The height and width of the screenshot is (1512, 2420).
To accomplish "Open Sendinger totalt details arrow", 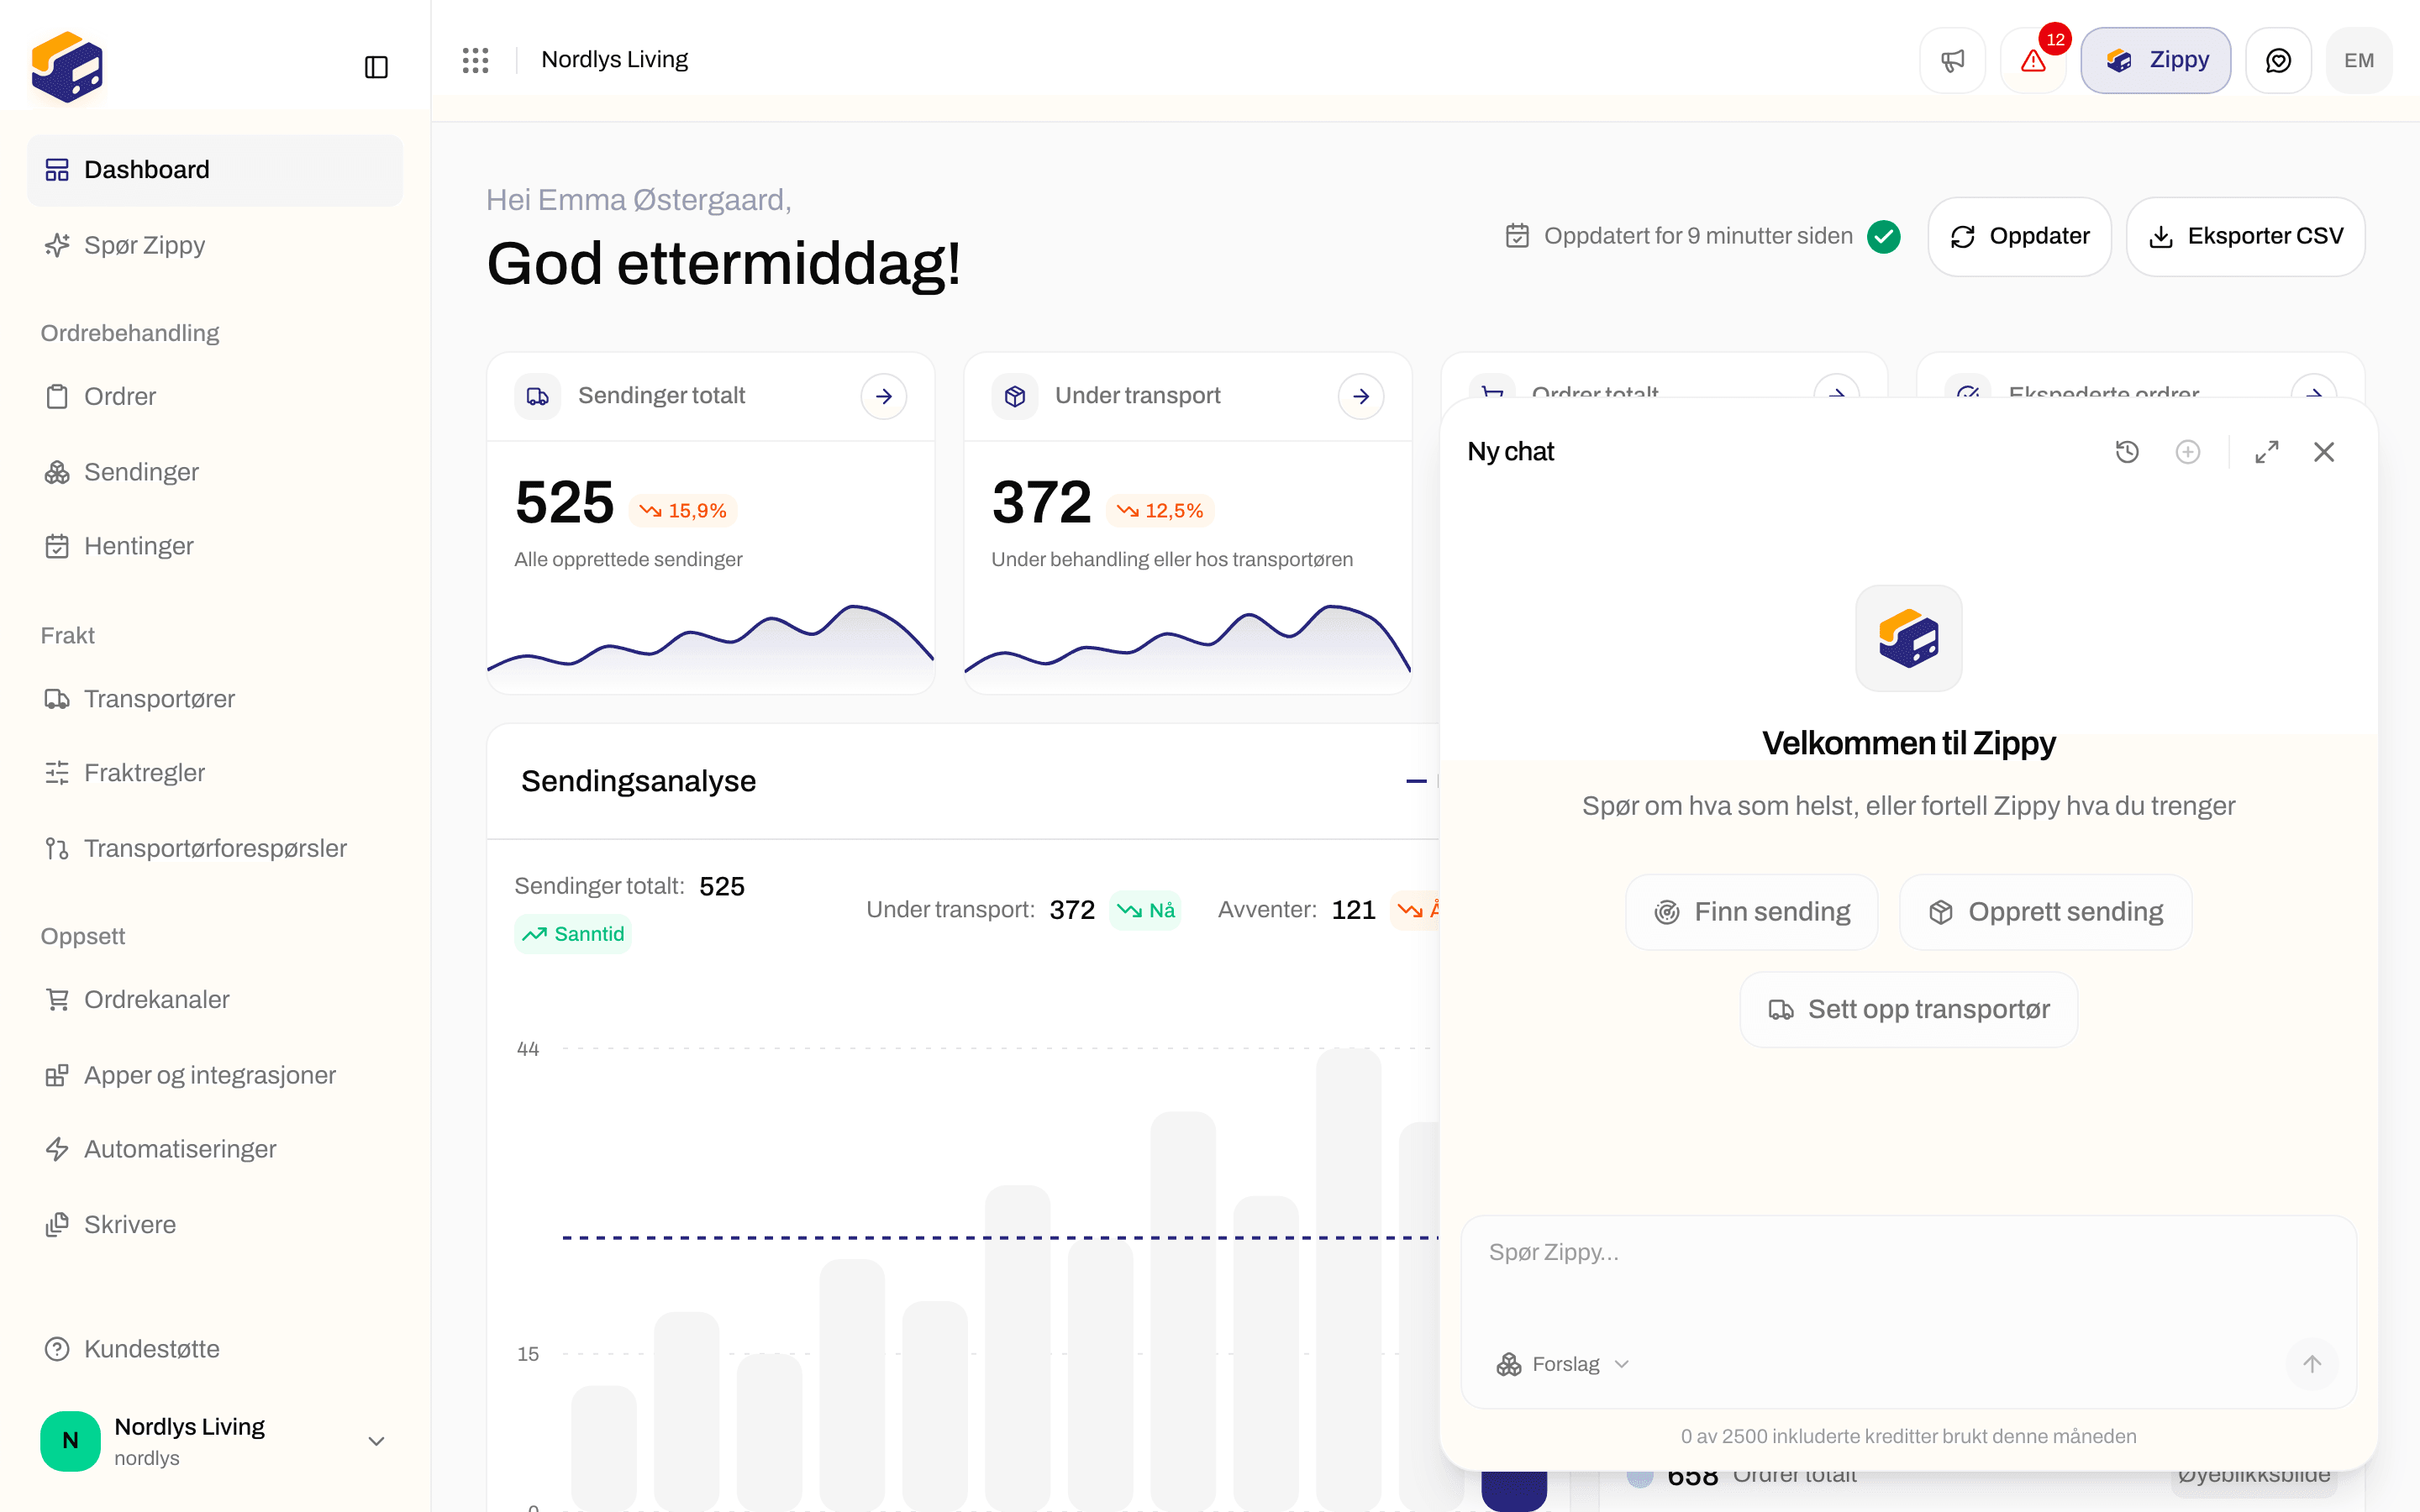I will pyautogui.click(x=884, y=396).
